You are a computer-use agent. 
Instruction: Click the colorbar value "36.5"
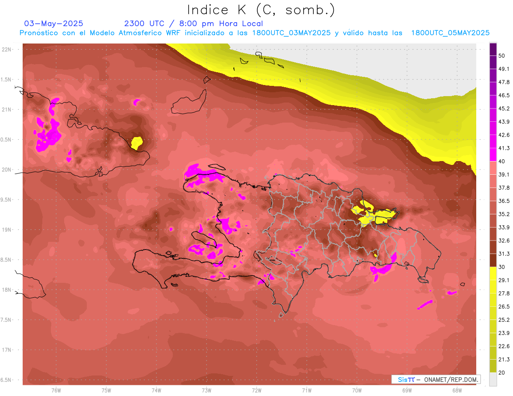[504, 201]
